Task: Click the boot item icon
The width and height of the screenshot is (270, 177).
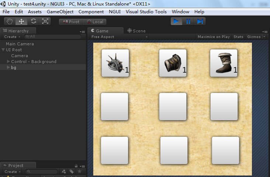Action: tap(224, 63)
